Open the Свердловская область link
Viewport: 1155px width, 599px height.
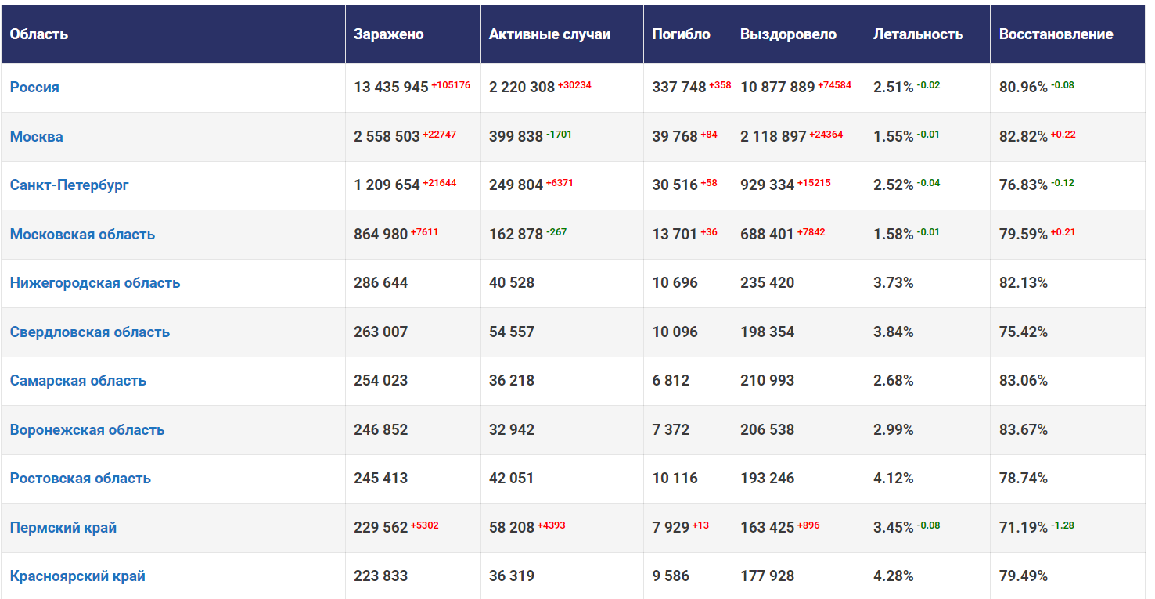pos(90,332)
